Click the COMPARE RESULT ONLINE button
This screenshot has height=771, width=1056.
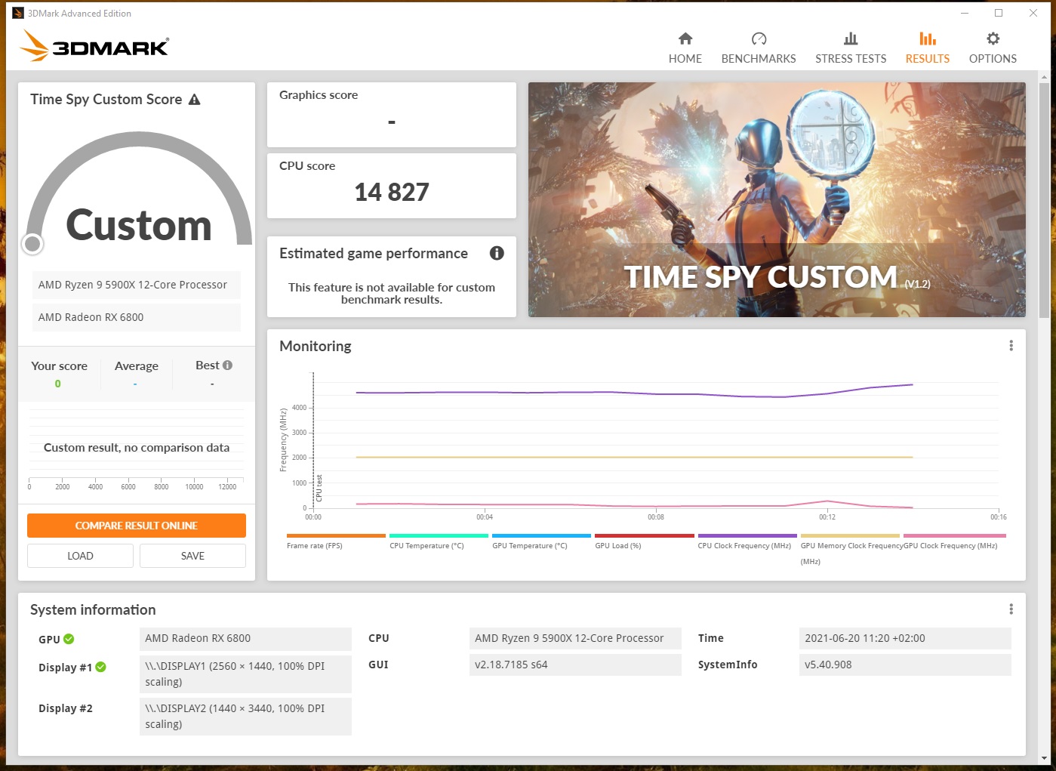[137, 525]
